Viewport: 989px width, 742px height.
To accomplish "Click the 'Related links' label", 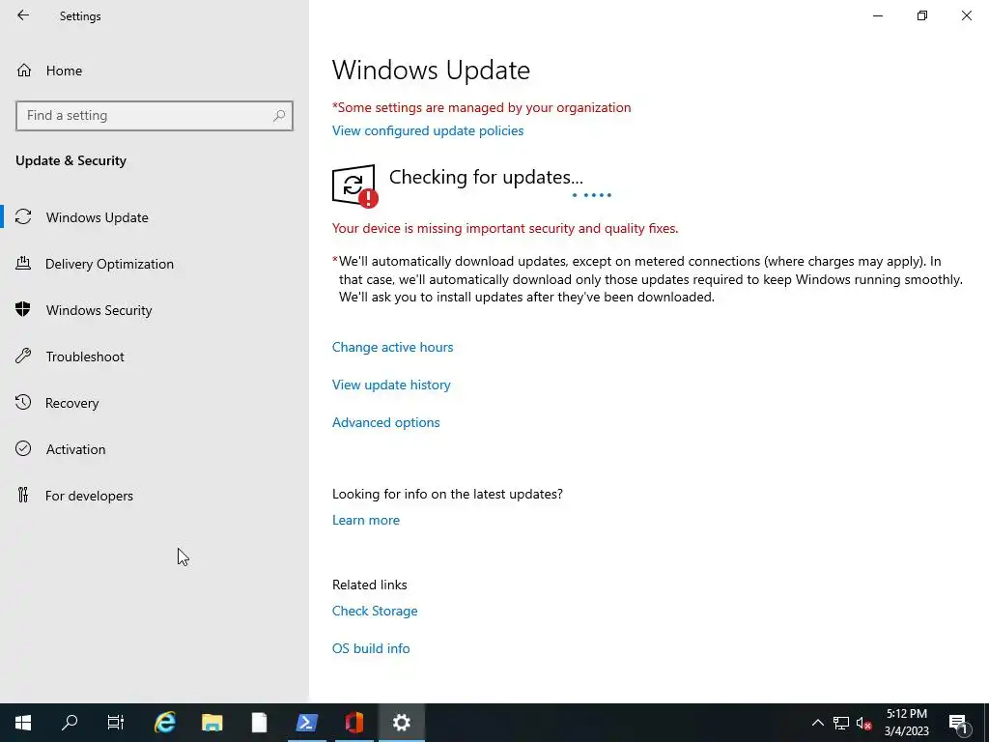I will (x=370, y=585).
